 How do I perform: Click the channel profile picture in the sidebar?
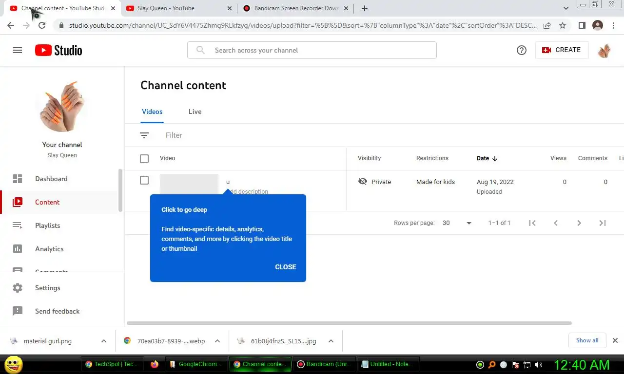click(62, 107)
